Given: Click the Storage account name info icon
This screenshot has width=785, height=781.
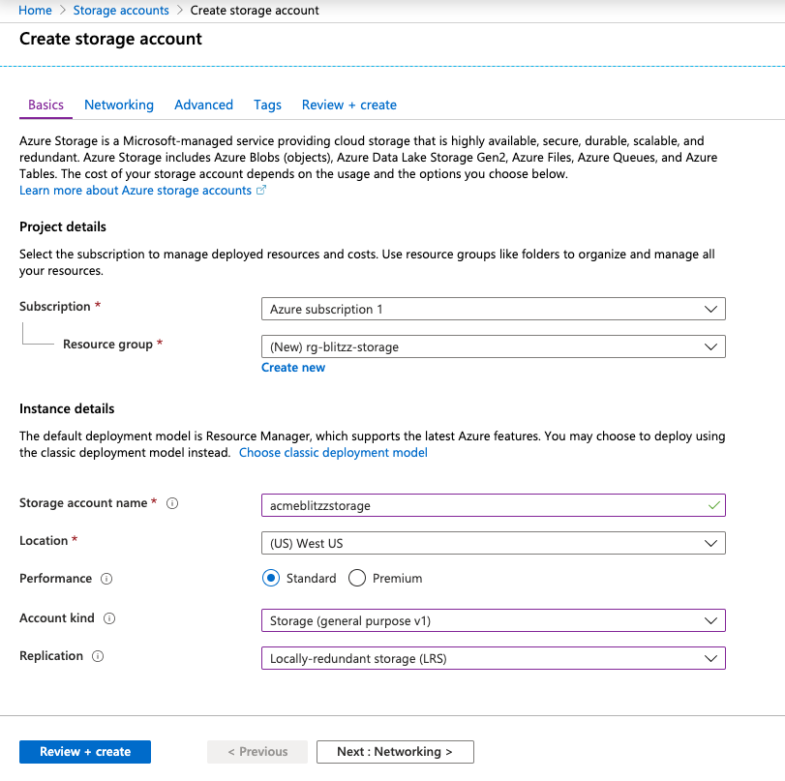Looking at the screenshot, I should pyautogui.click(x=172, y=503).
